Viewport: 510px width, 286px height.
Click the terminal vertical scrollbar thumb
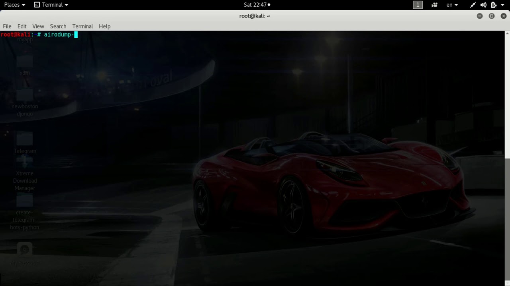tap(507, 219)
